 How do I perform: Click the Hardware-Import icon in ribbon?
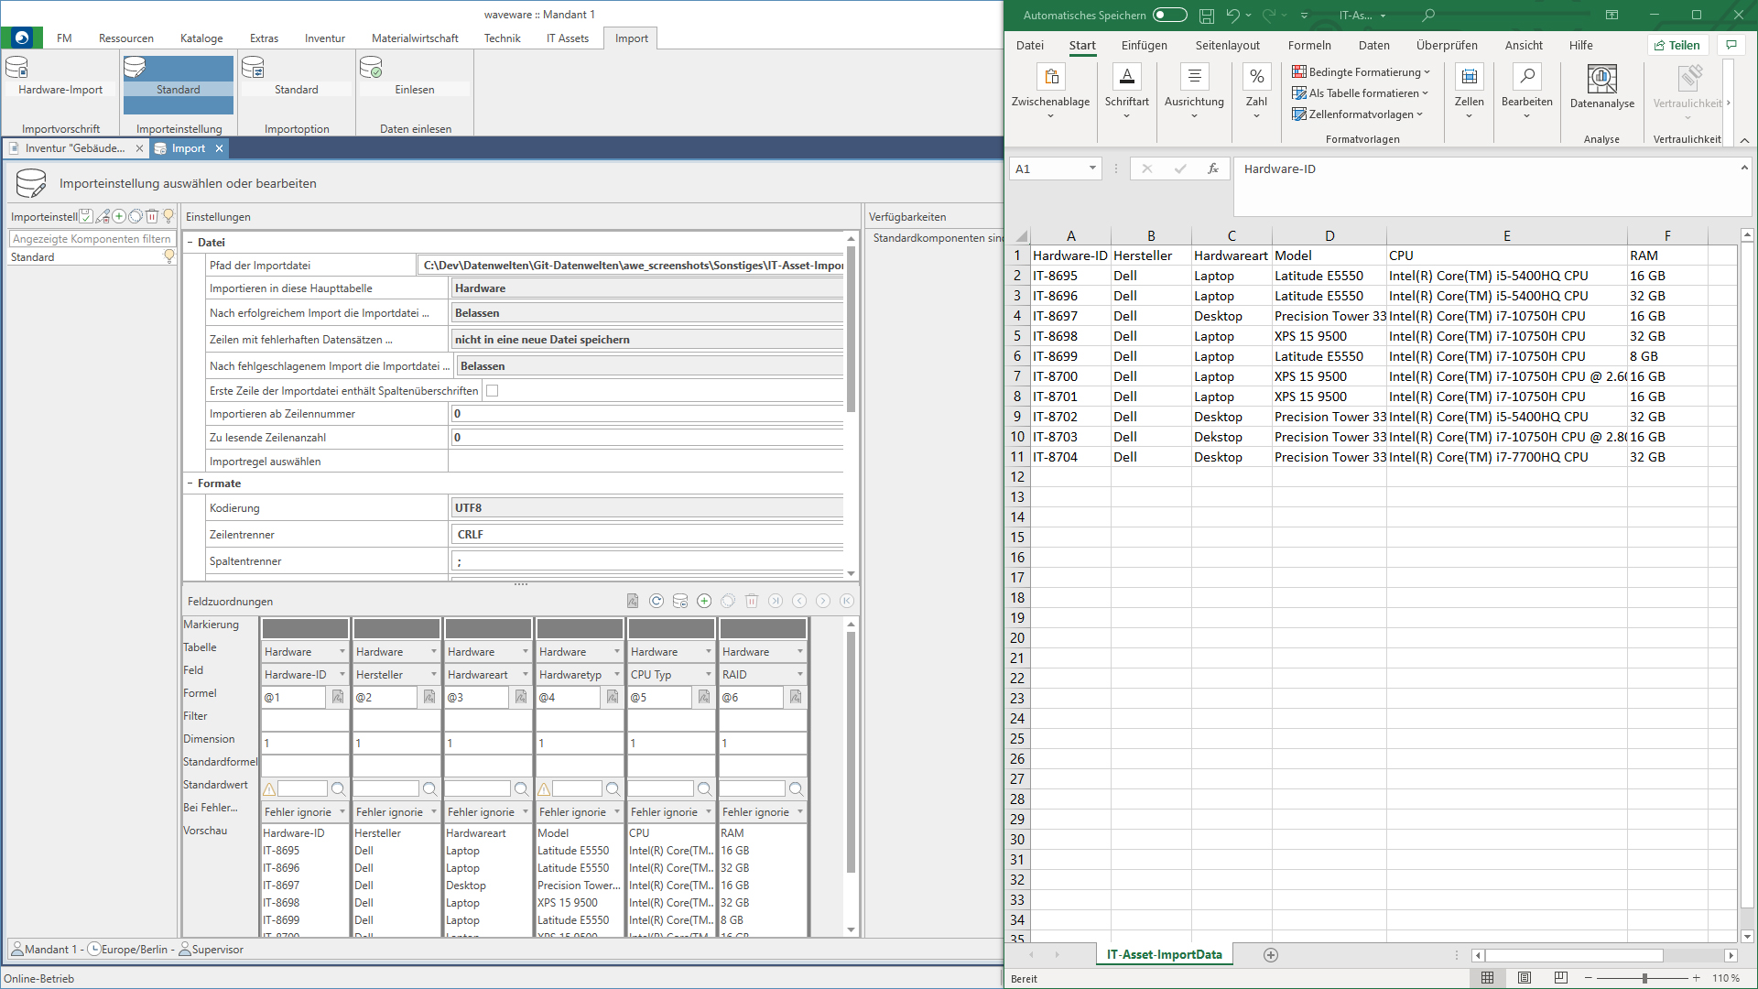pos(16,68)
